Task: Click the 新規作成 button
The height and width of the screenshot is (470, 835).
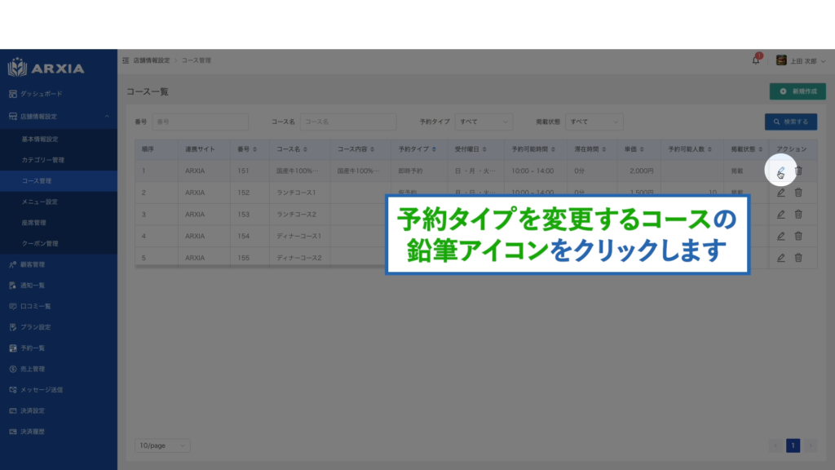Action: click(797, 91)
